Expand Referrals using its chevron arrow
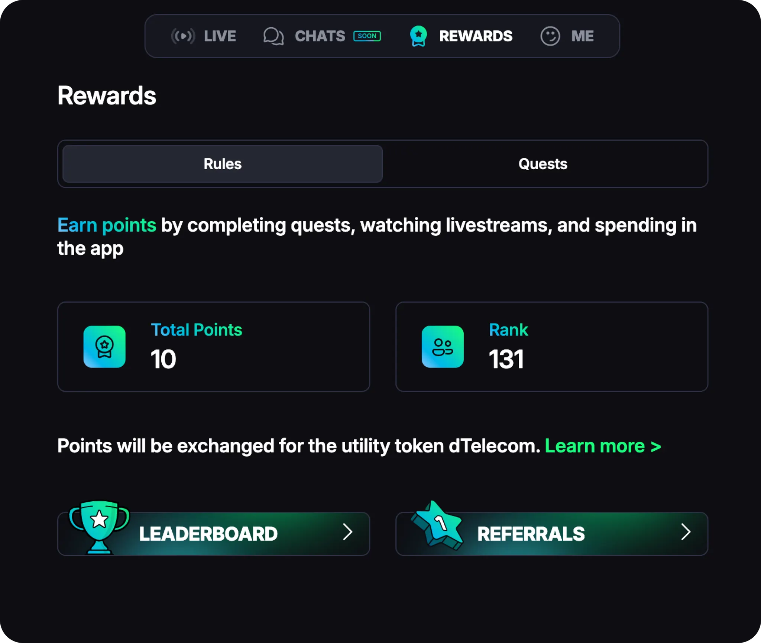 (686, 532)
